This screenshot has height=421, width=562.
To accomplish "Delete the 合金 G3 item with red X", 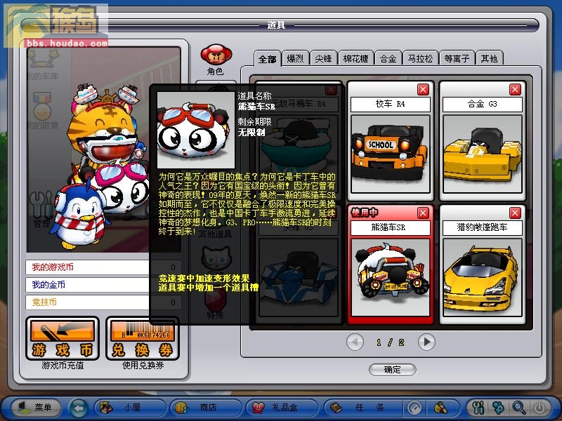I will 515,90.
